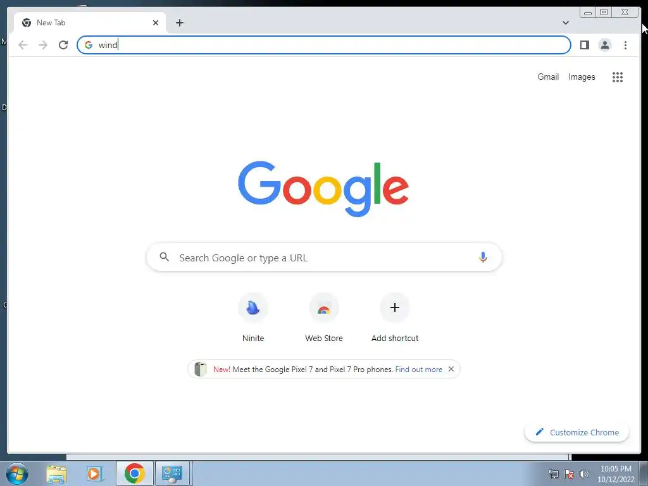
Task: Close the New Tab tab
Action: 156,23
